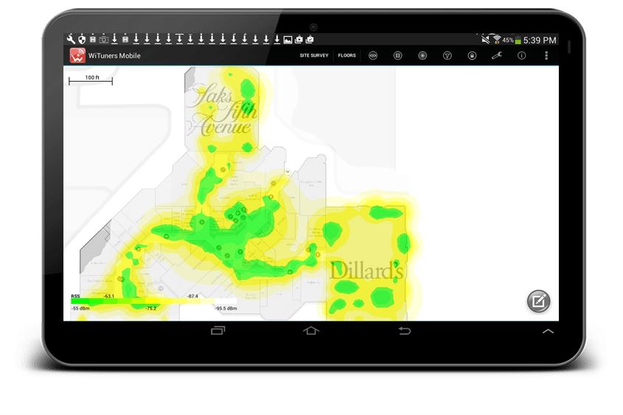Open the SITE SURVEY menu
This screenshot has height=415, width=623.
(314, 55)
